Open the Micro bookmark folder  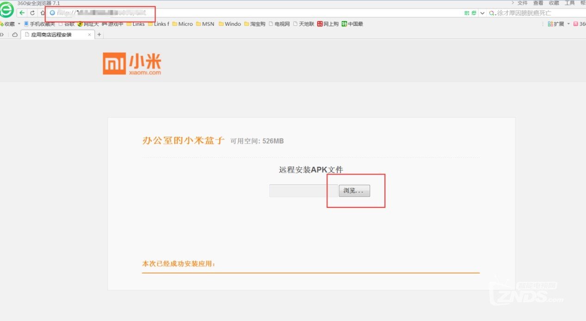(x=182, y=24)
